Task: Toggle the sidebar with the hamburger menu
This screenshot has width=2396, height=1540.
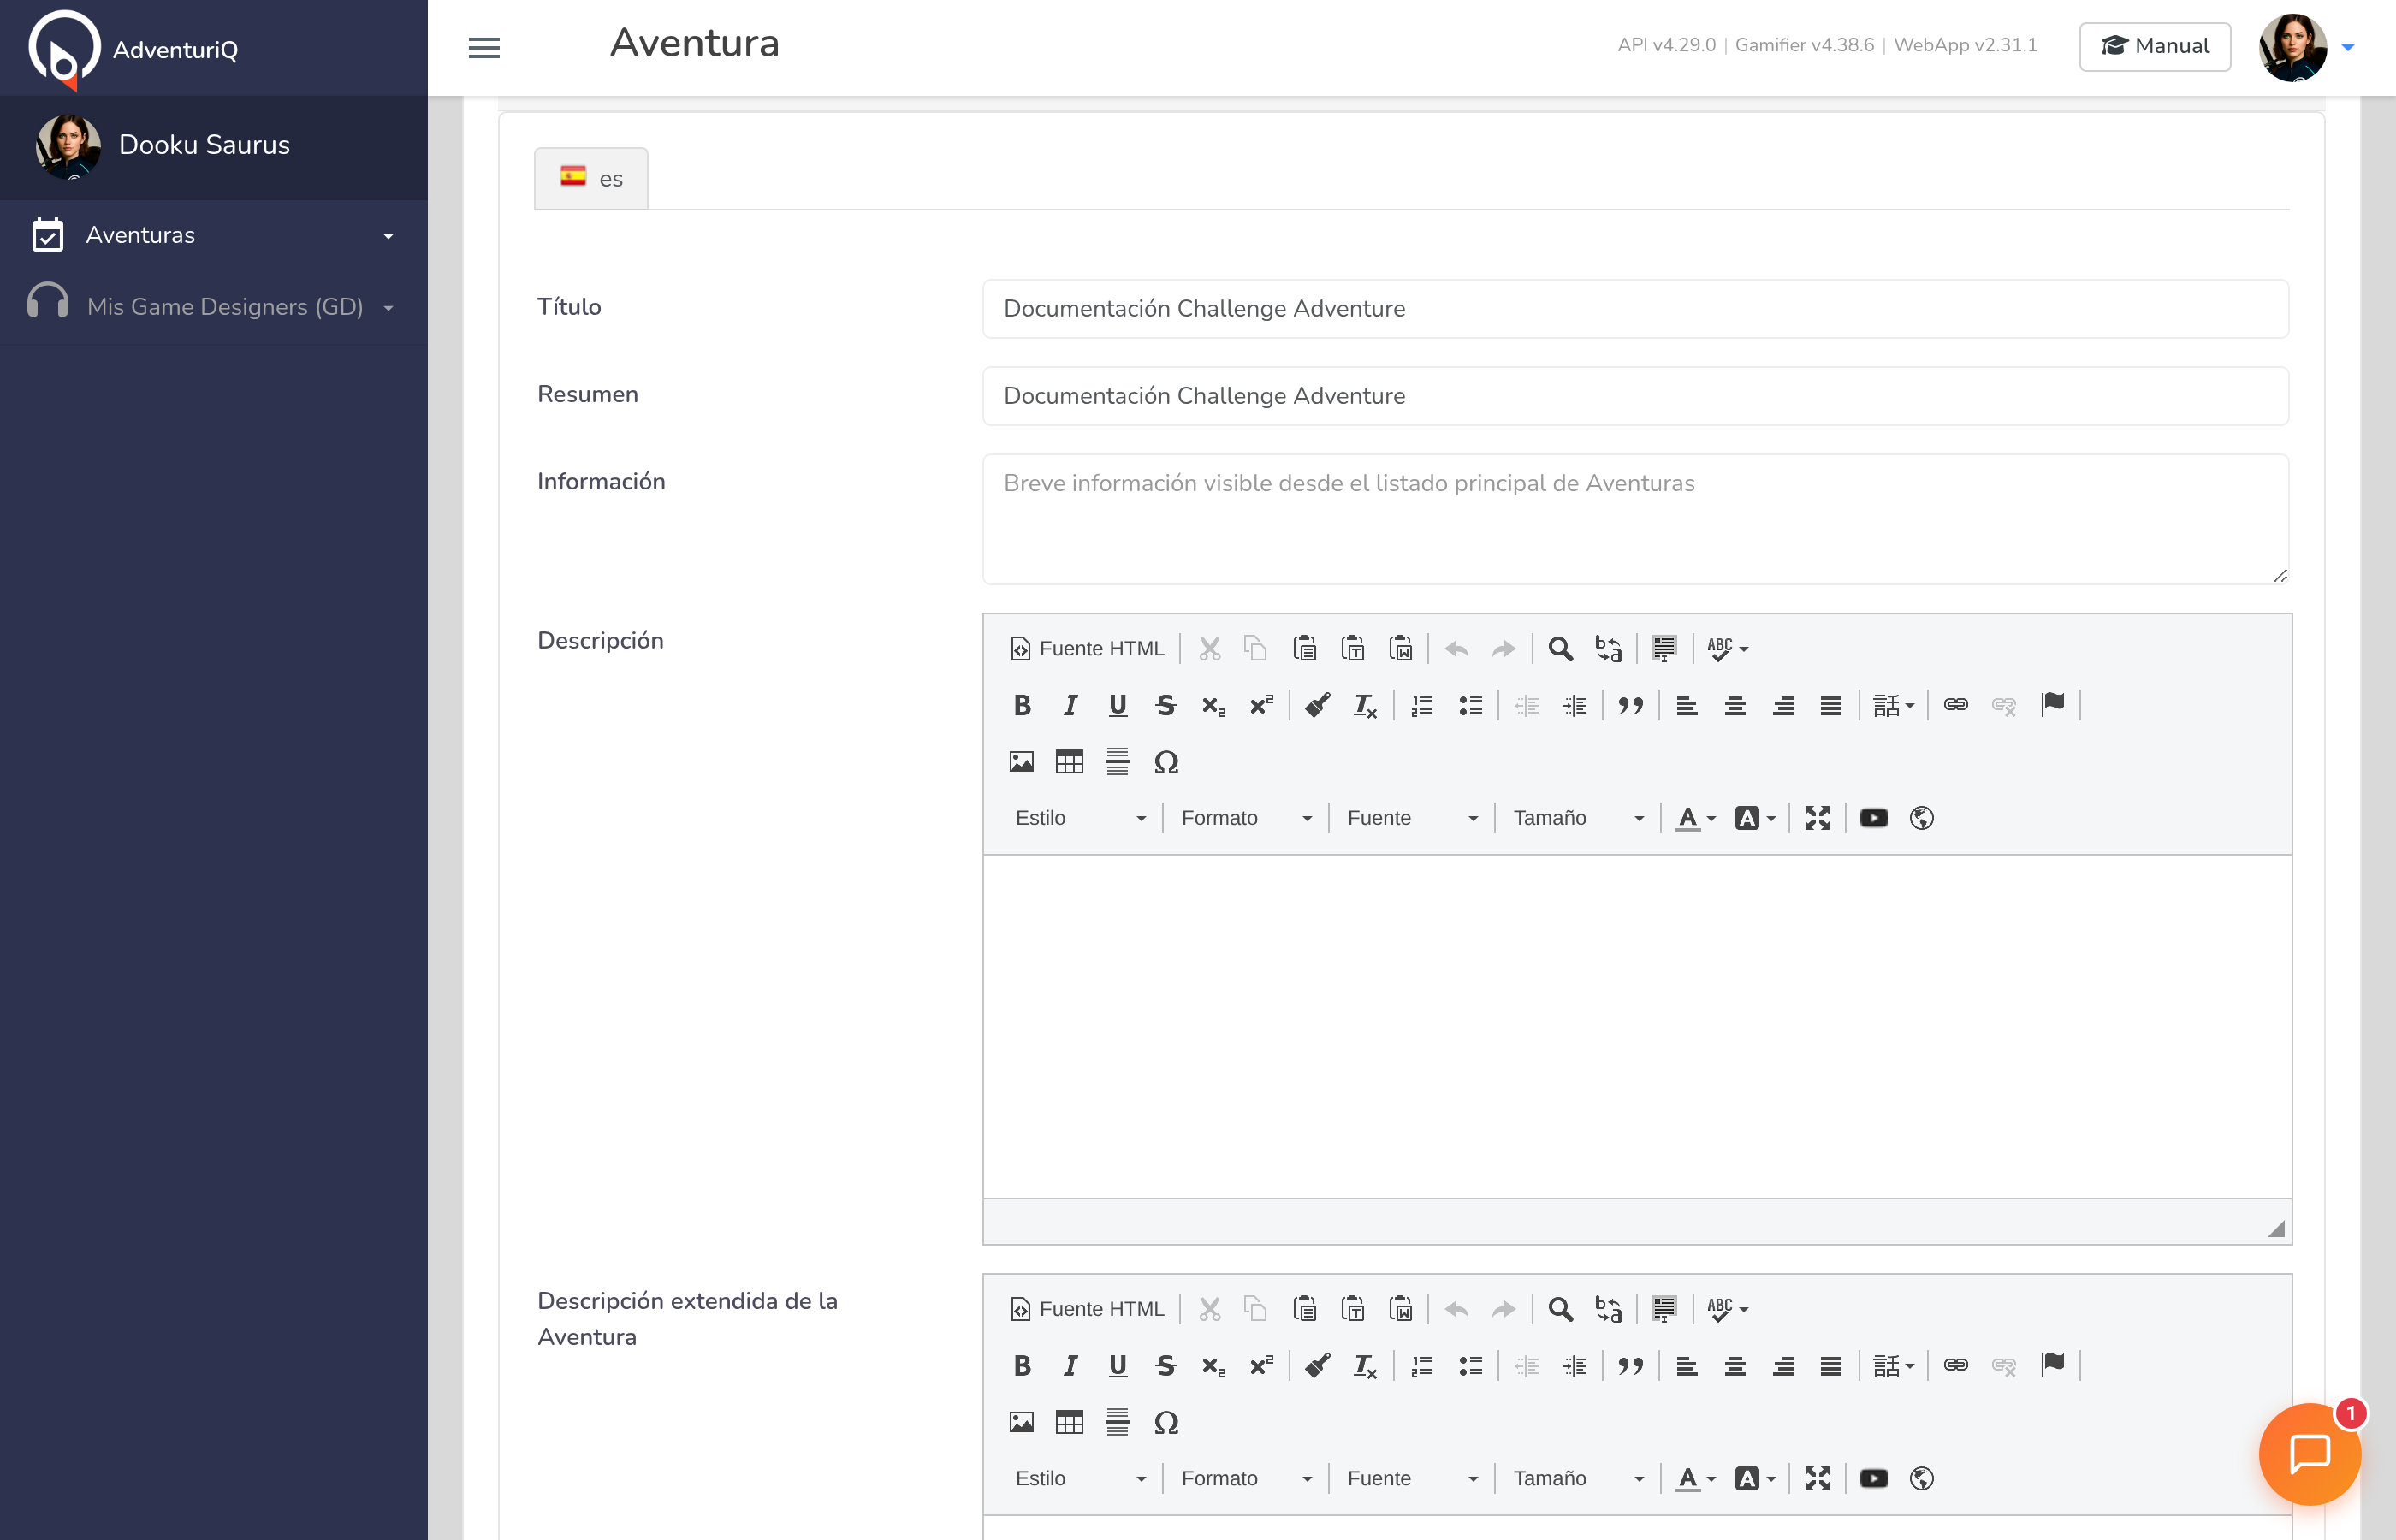Action: tap(484, 47)
